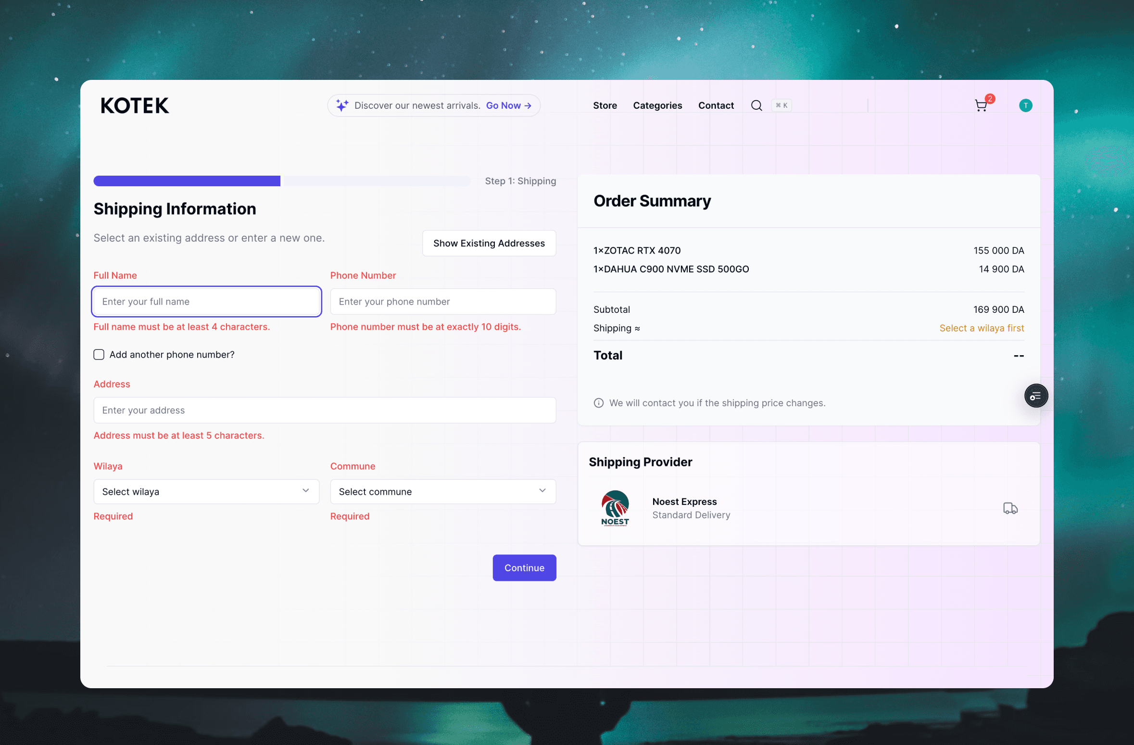Toggle Add another phone number checkbox
Viewport: 1134px width, 745px height.
tap(99, 355)
